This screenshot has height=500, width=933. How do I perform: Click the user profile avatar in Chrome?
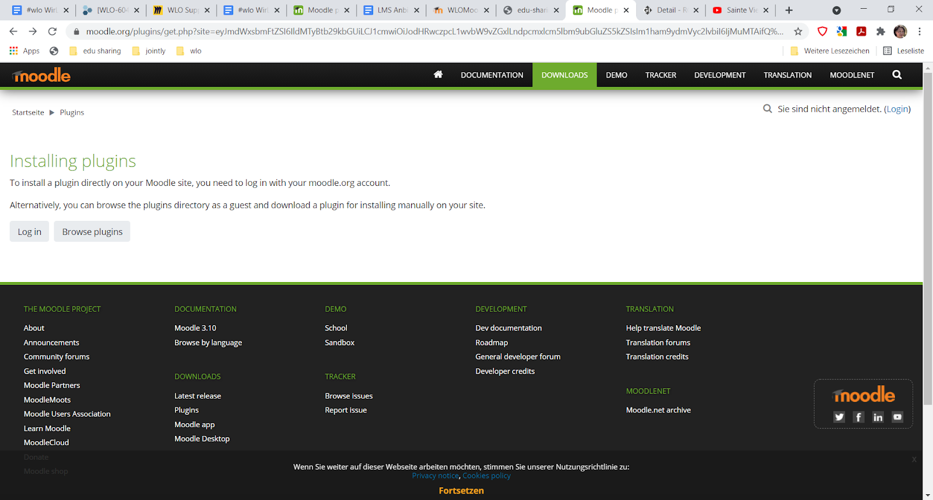tap(900, 31)
